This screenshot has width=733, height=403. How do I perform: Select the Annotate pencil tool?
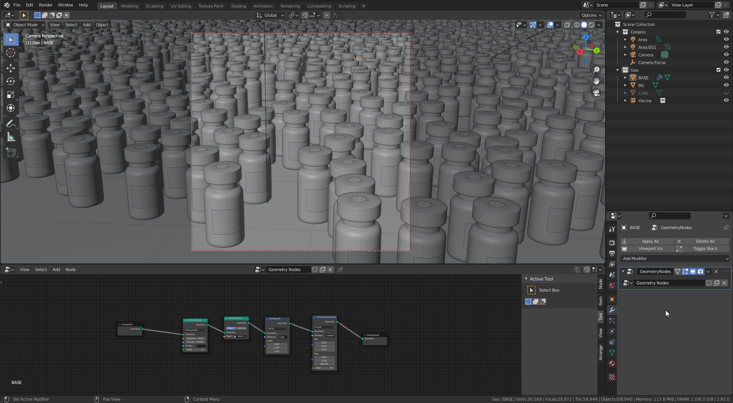tap(11, 124)
